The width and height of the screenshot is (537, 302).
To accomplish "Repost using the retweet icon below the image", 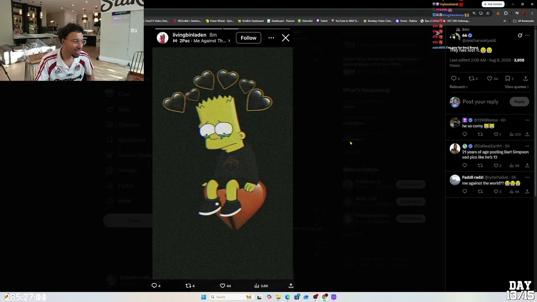I will 188,286.
